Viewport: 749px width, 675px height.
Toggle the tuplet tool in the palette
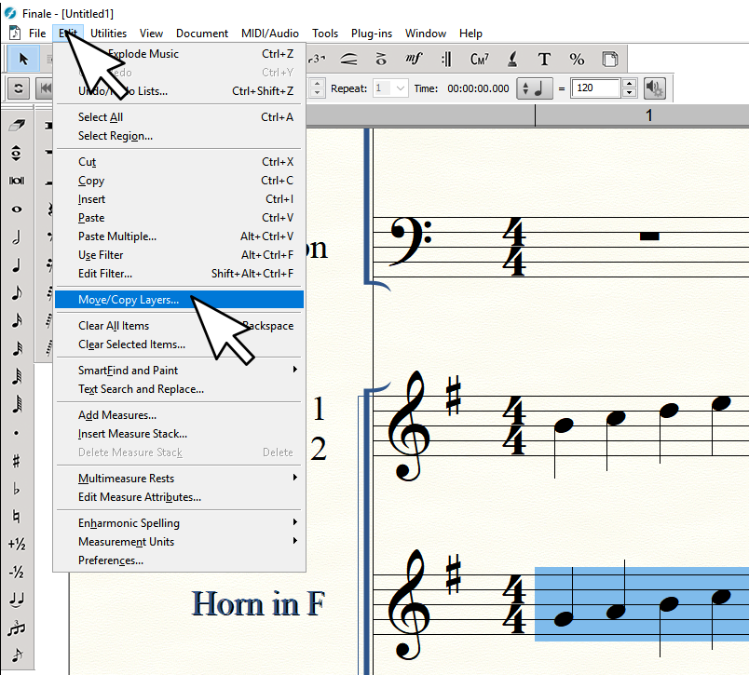(17, 628)
